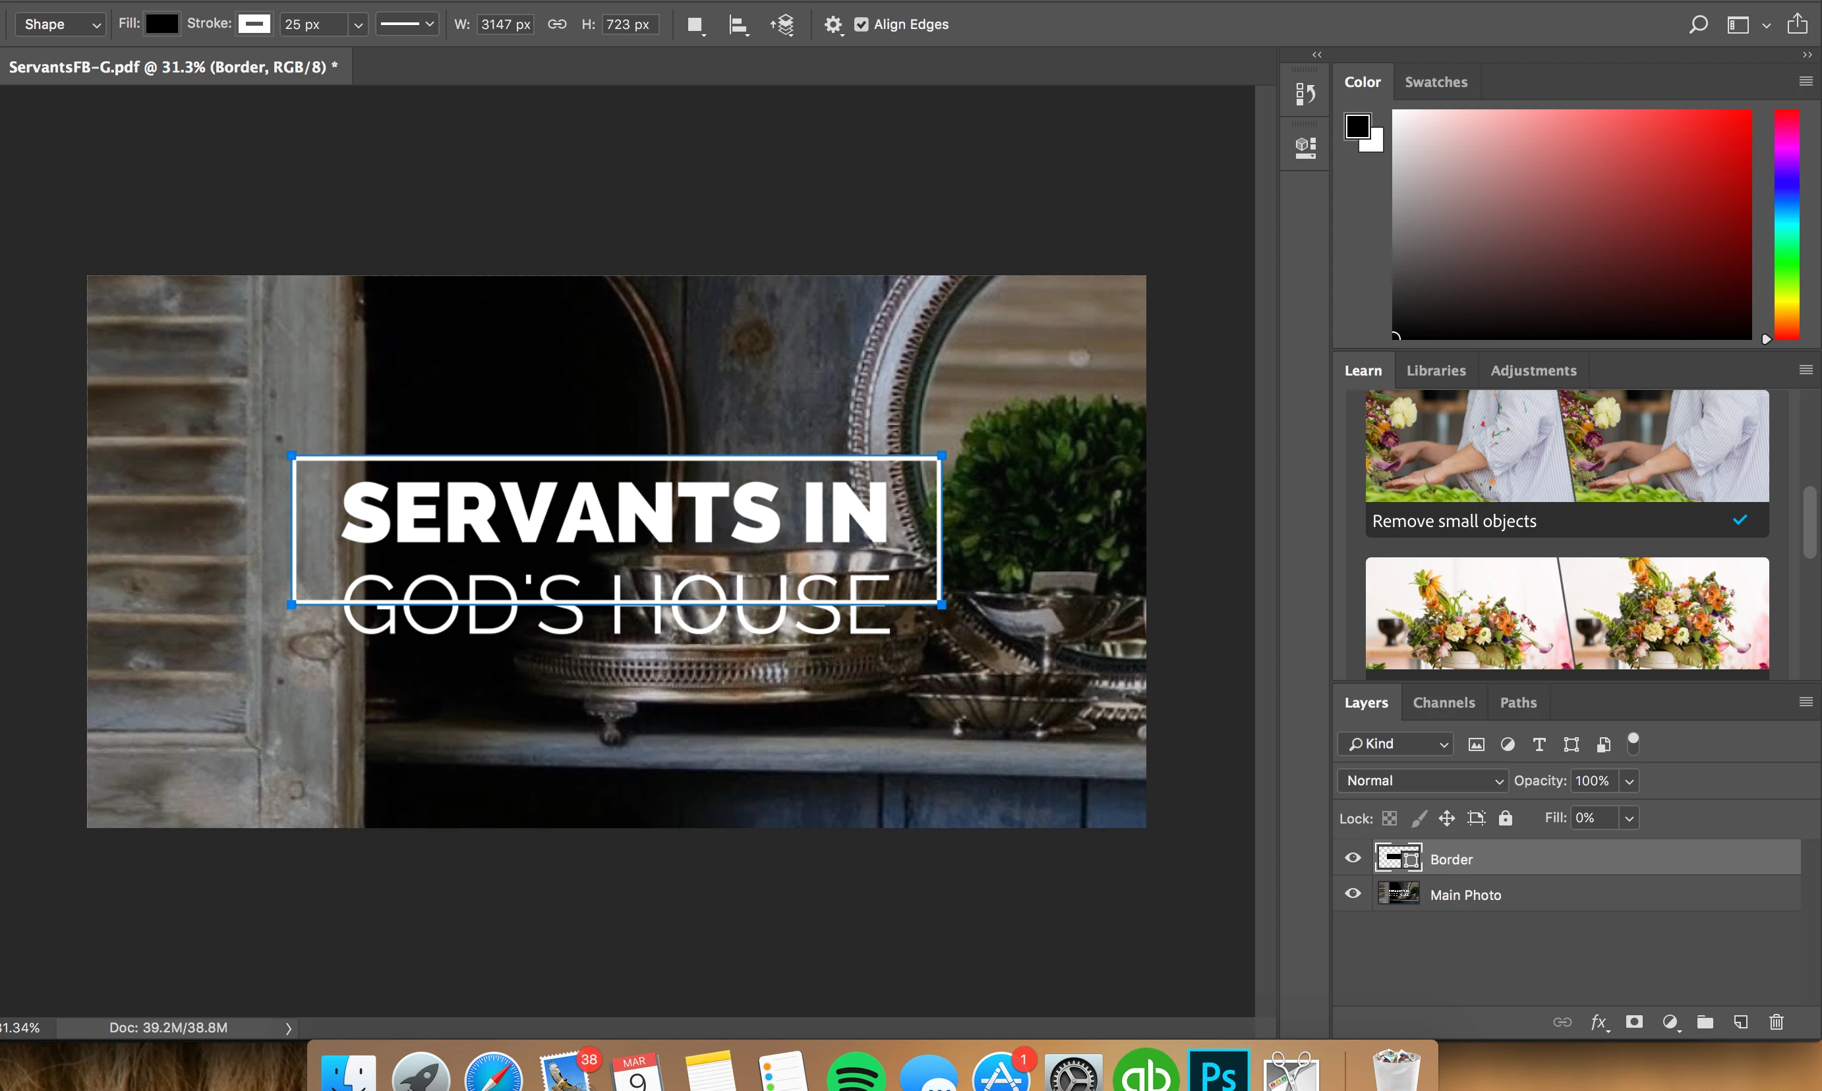Click the delete layer trash icon
The height and width of the screenshot is (1091, 1822).
point(1777,1022)
